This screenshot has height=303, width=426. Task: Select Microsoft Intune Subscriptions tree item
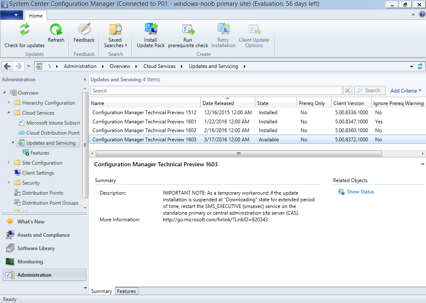(50, 123)
